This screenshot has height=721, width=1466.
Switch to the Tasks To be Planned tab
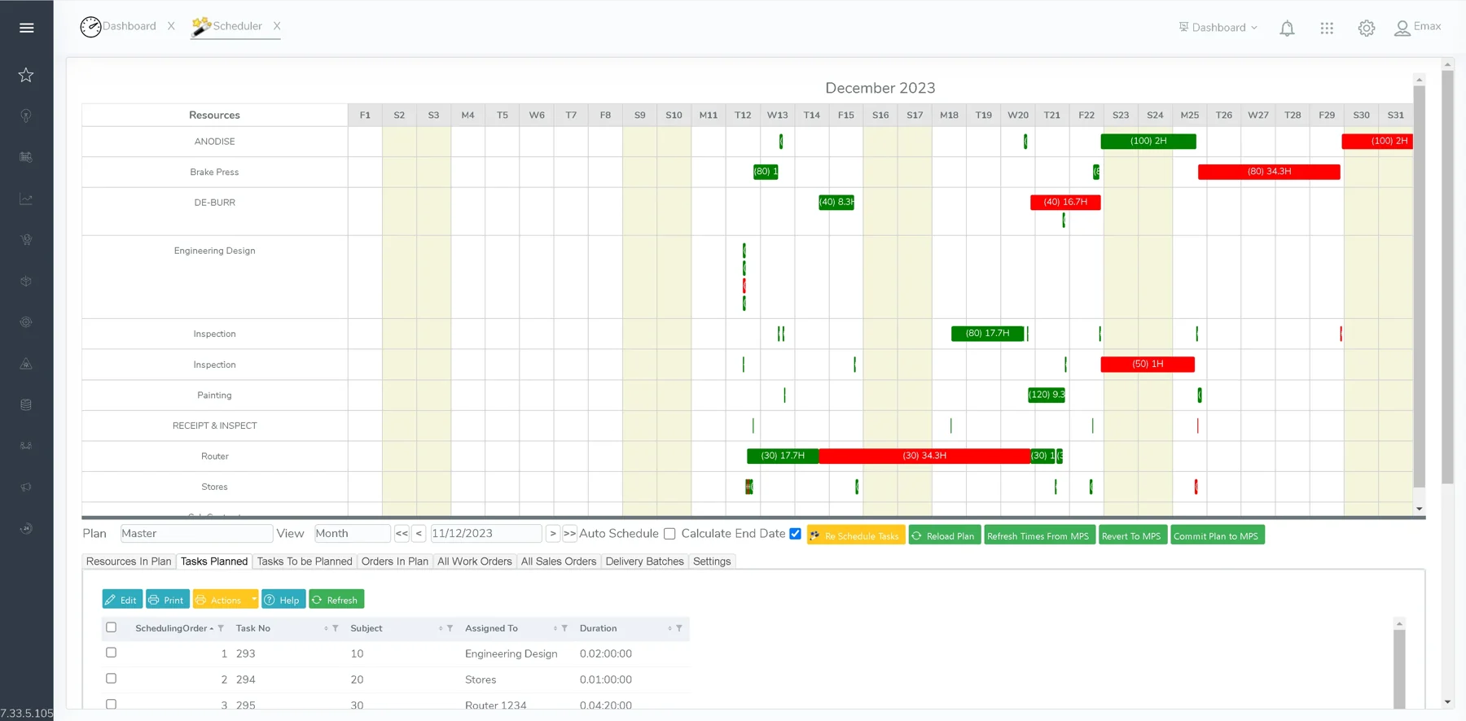click(305, 562)
